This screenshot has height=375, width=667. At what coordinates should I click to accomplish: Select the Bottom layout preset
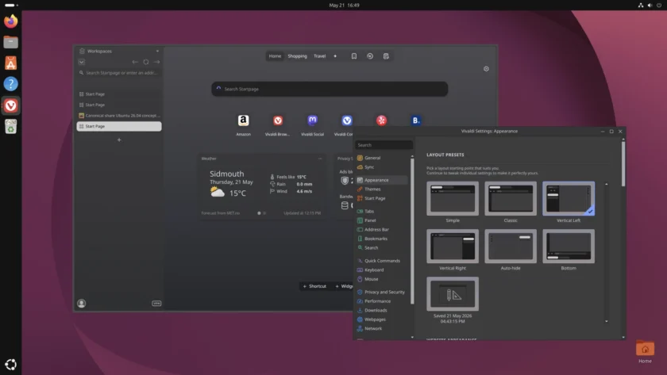pyautogui.click(x=569, y=246)
